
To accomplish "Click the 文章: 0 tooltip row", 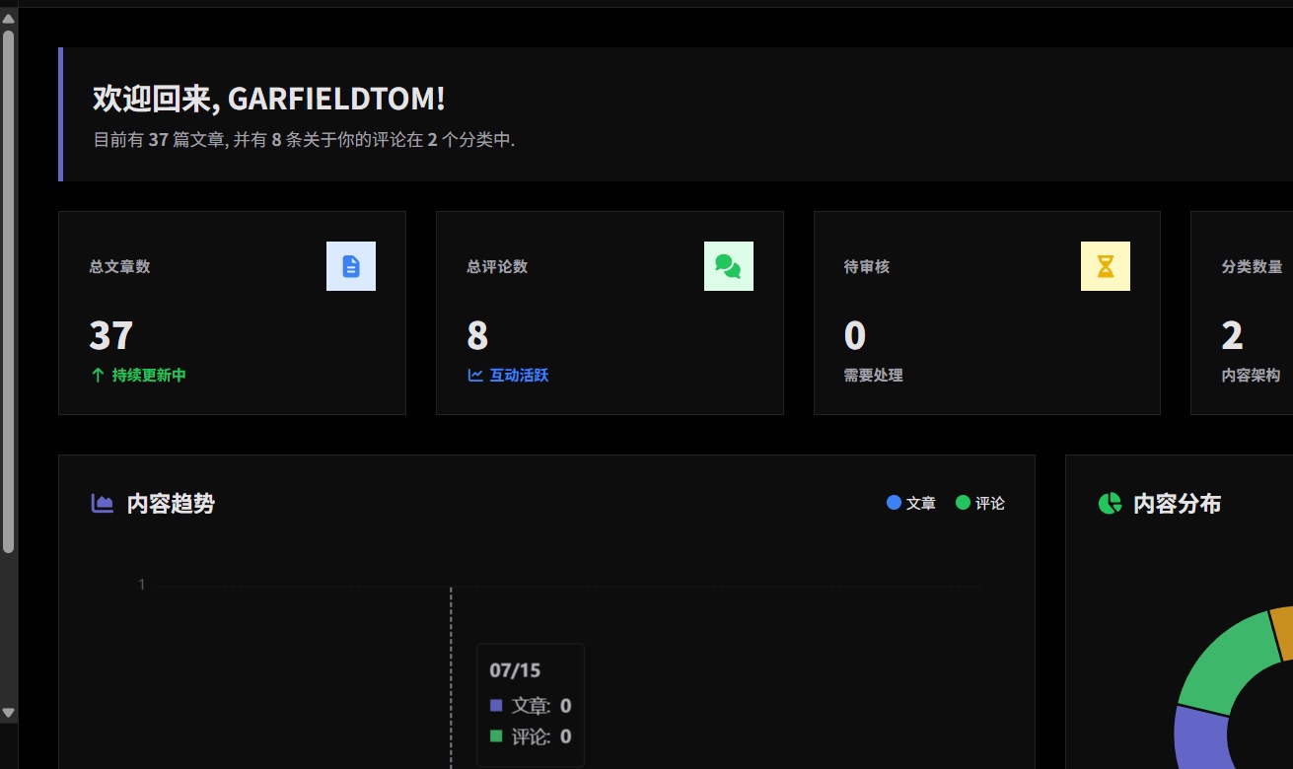I will (x=531, y=706).
